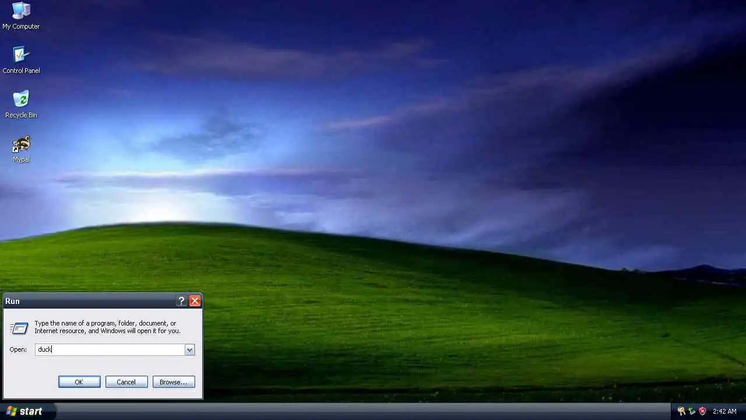Click the Safely Remove Hardware tray icon
The width and height of the screenshot is (746, 420).
pyautogui.click(x=692, y=411)
